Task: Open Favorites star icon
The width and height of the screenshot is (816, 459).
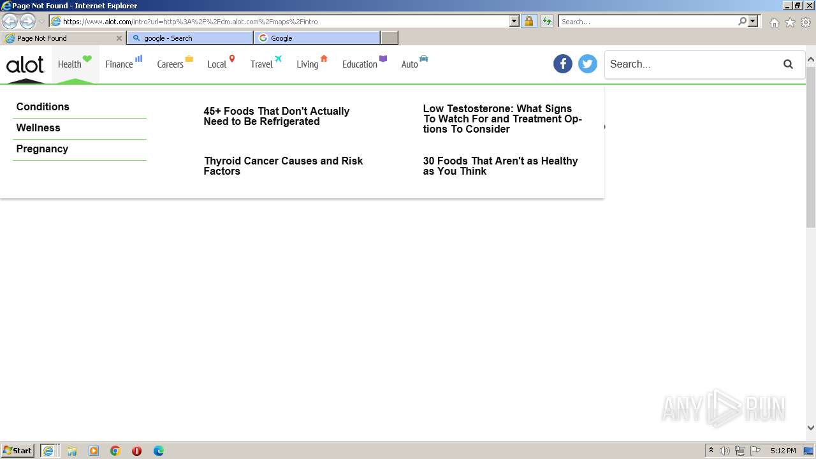Action: click(x=790, y=22)
